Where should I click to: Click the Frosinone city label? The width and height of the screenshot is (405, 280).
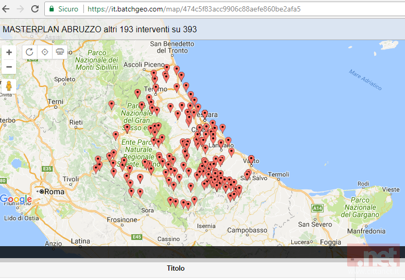pyautogui.click(x=122, y=220)
